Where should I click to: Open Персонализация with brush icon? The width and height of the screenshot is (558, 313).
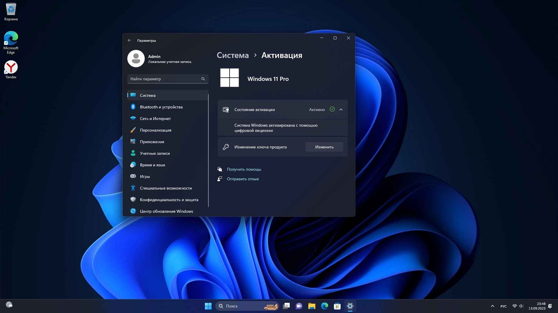point(155,130)
